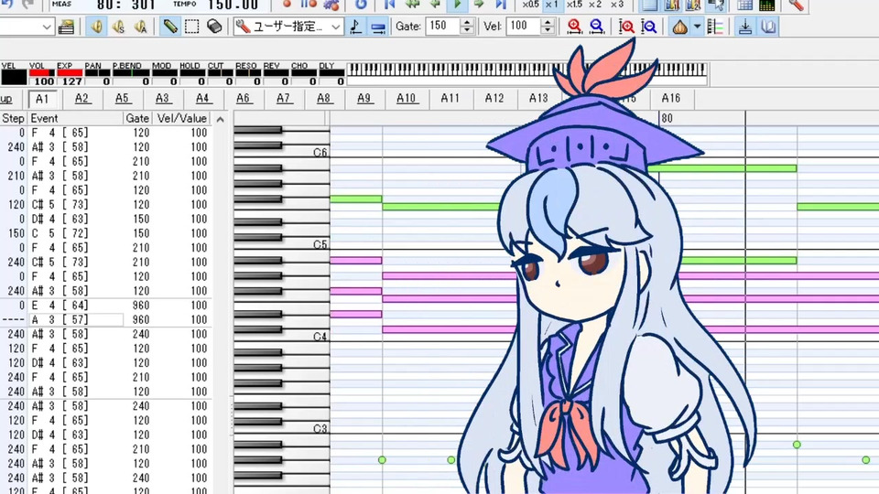The height and width of the screenshot is (494, 879).
Task: Set playback speed to ×2
Action: [595, 4]
